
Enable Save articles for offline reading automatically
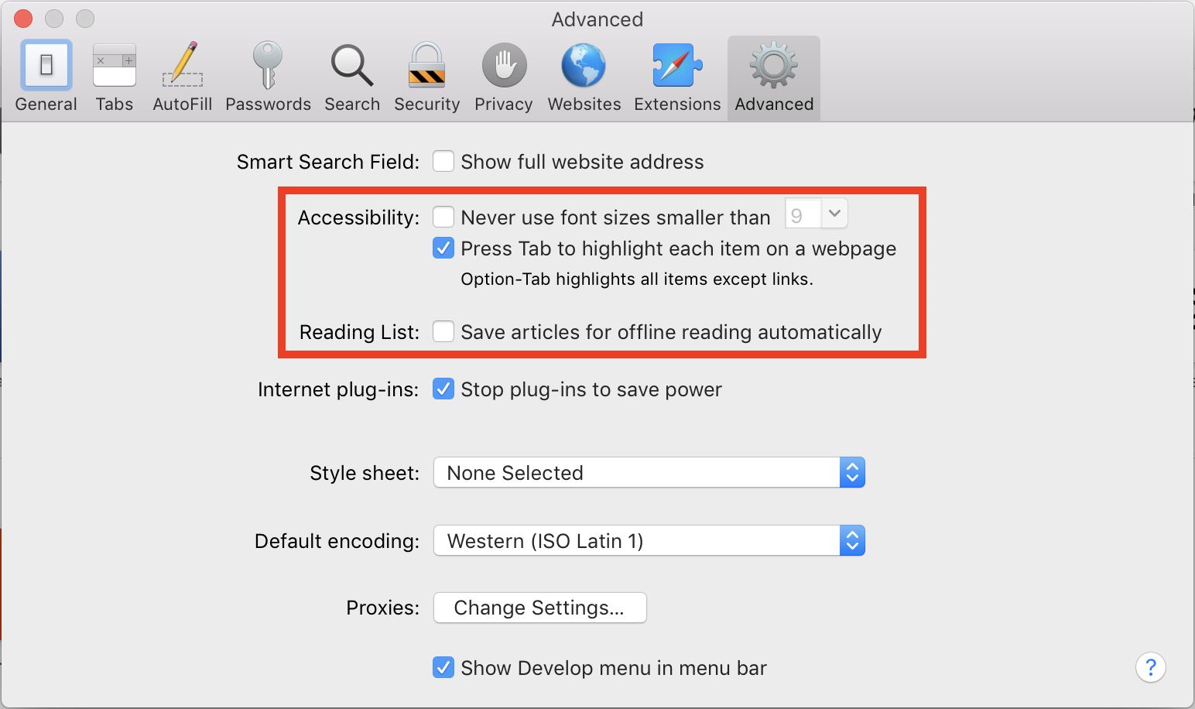443,331
